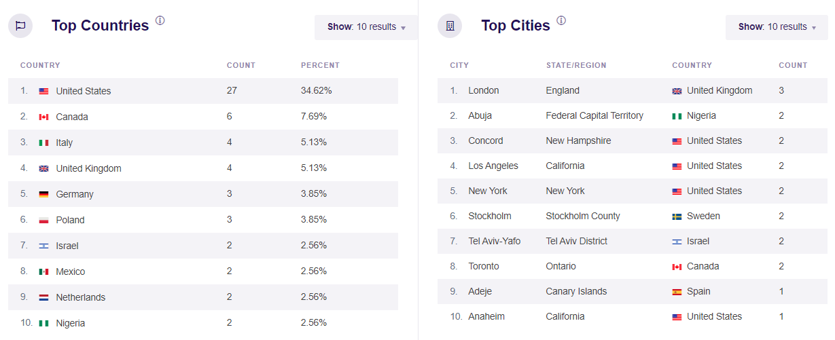This screenshot has width=835, height=340.
Task: Click the Nigeria flag in the Abuja row
Action: click(x=677, y=116)
